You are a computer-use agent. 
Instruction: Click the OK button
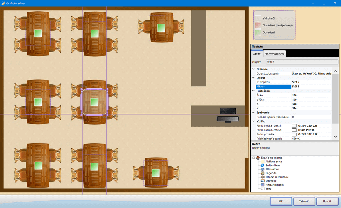tap(281, 201)
